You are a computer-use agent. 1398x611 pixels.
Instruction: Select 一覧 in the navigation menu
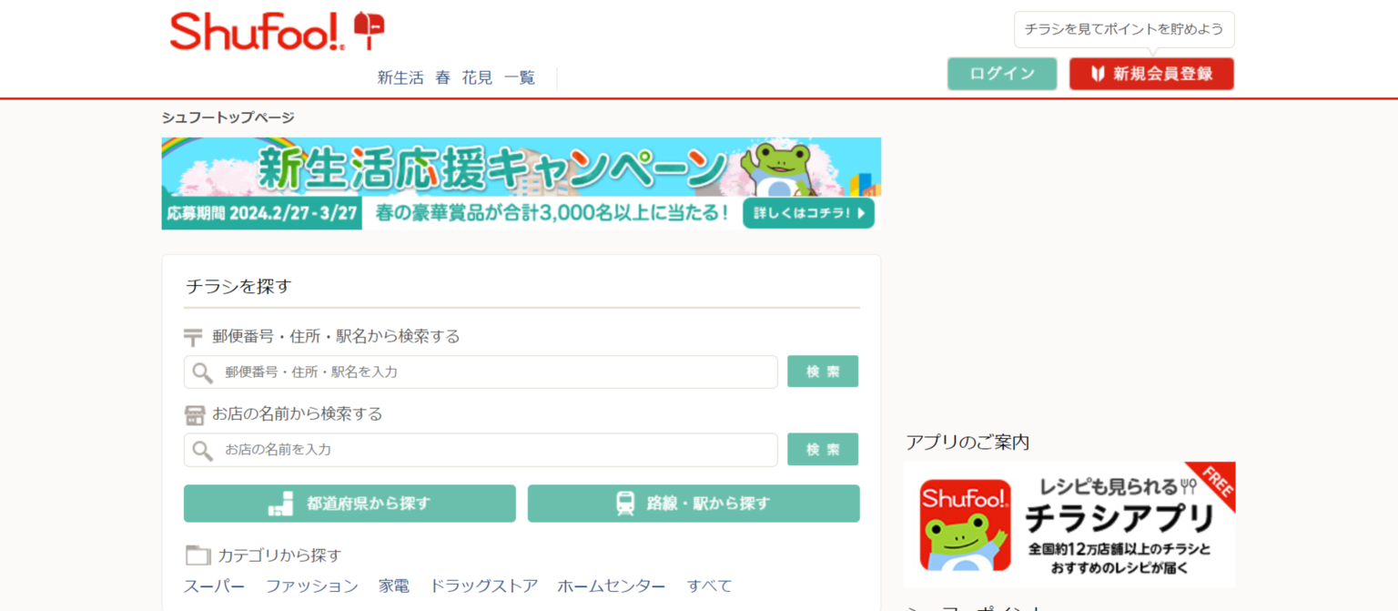(x=520, y=78)
